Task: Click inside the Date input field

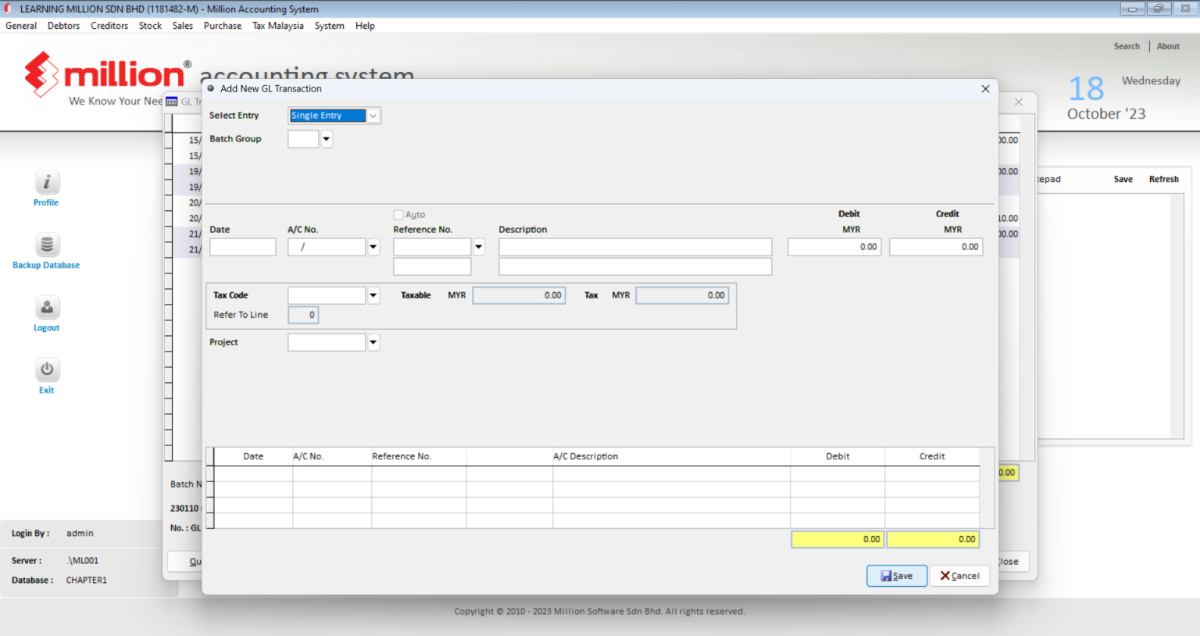Action: (242, 246)
